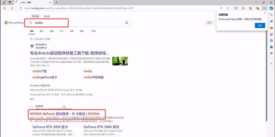Switch to 国内版 search version

35,16
